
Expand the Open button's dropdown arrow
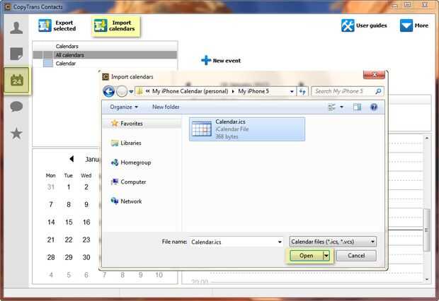(x=326, y=256)
